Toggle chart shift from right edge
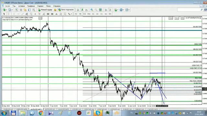The image size is (207, 116). click(110, 10)
